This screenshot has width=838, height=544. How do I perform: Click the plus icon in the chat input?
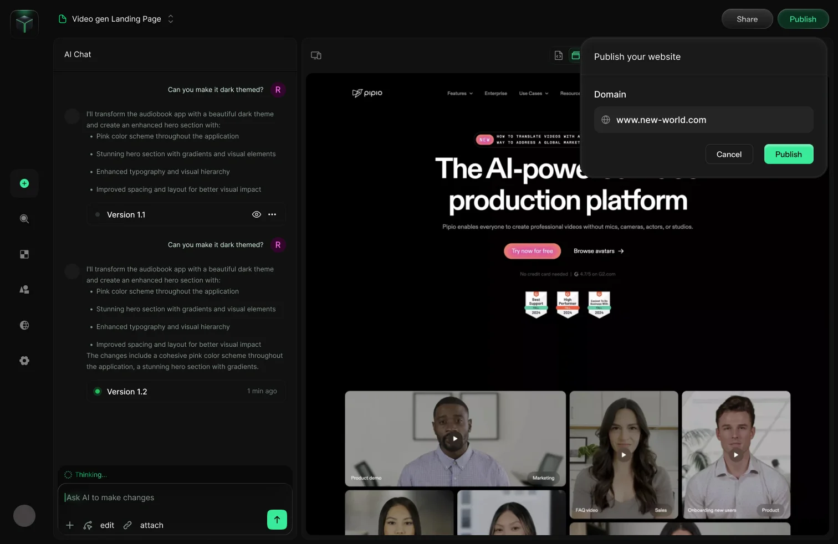coord(70,525)
